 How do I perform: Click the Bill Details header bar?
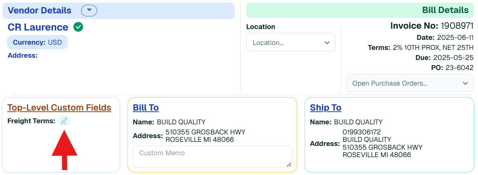[x=360, y=10]
